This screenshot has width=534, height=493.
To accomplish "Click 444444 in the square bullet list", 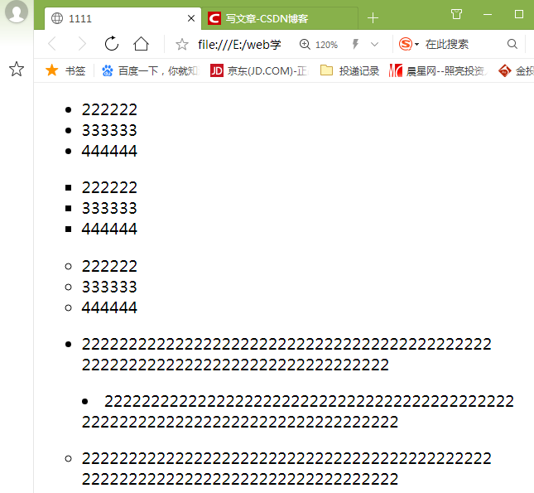I will pos(109,229).
